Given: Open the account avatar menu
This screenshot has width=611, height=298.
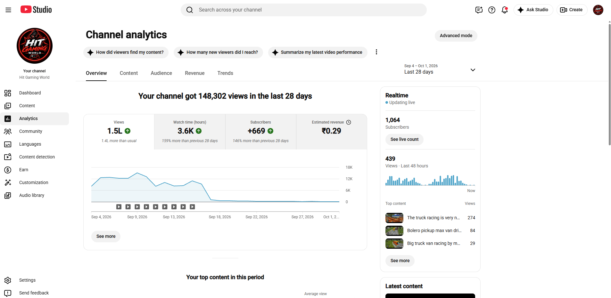Looking at the screenshot, I should click(x=598, y=10).
